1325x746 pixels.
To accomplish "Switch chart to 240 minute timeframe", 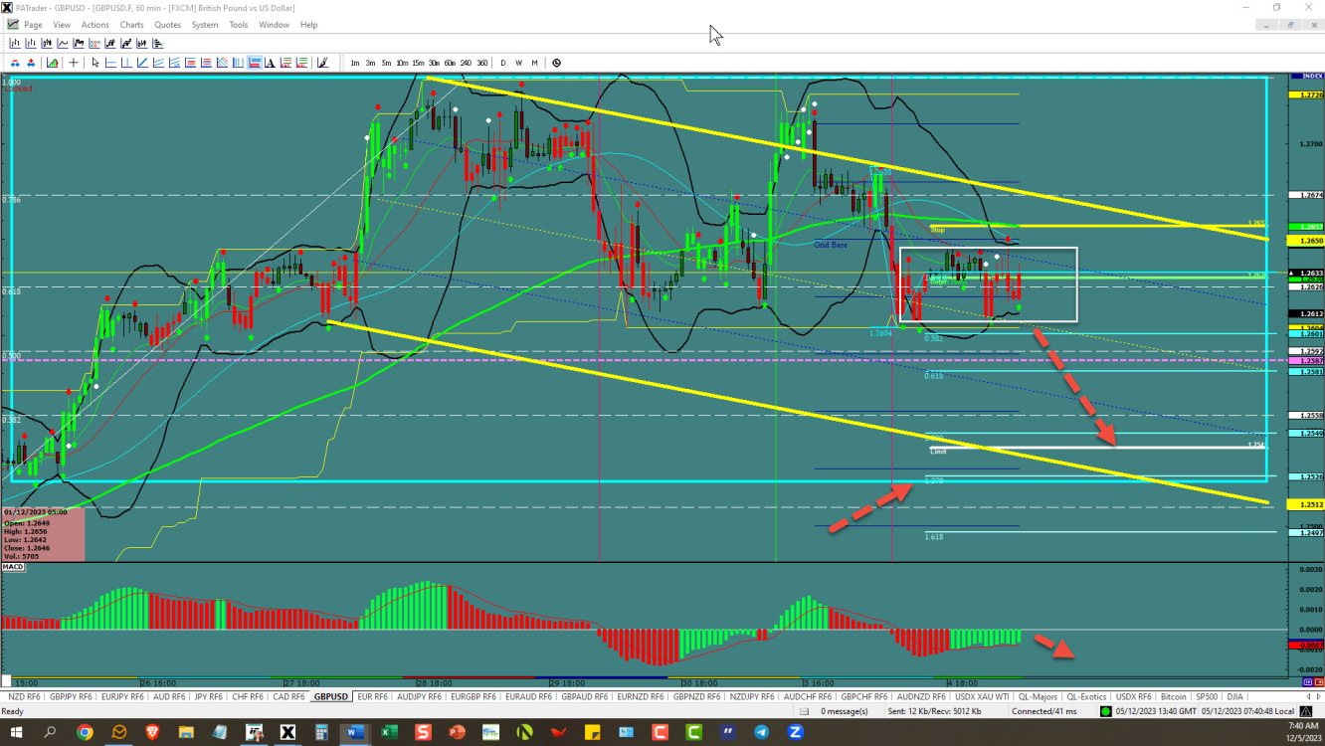I will (x=466, y=63).
